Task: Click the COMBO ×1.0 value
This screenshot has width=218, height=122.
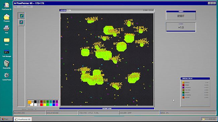Action: [x=181, y=28]
